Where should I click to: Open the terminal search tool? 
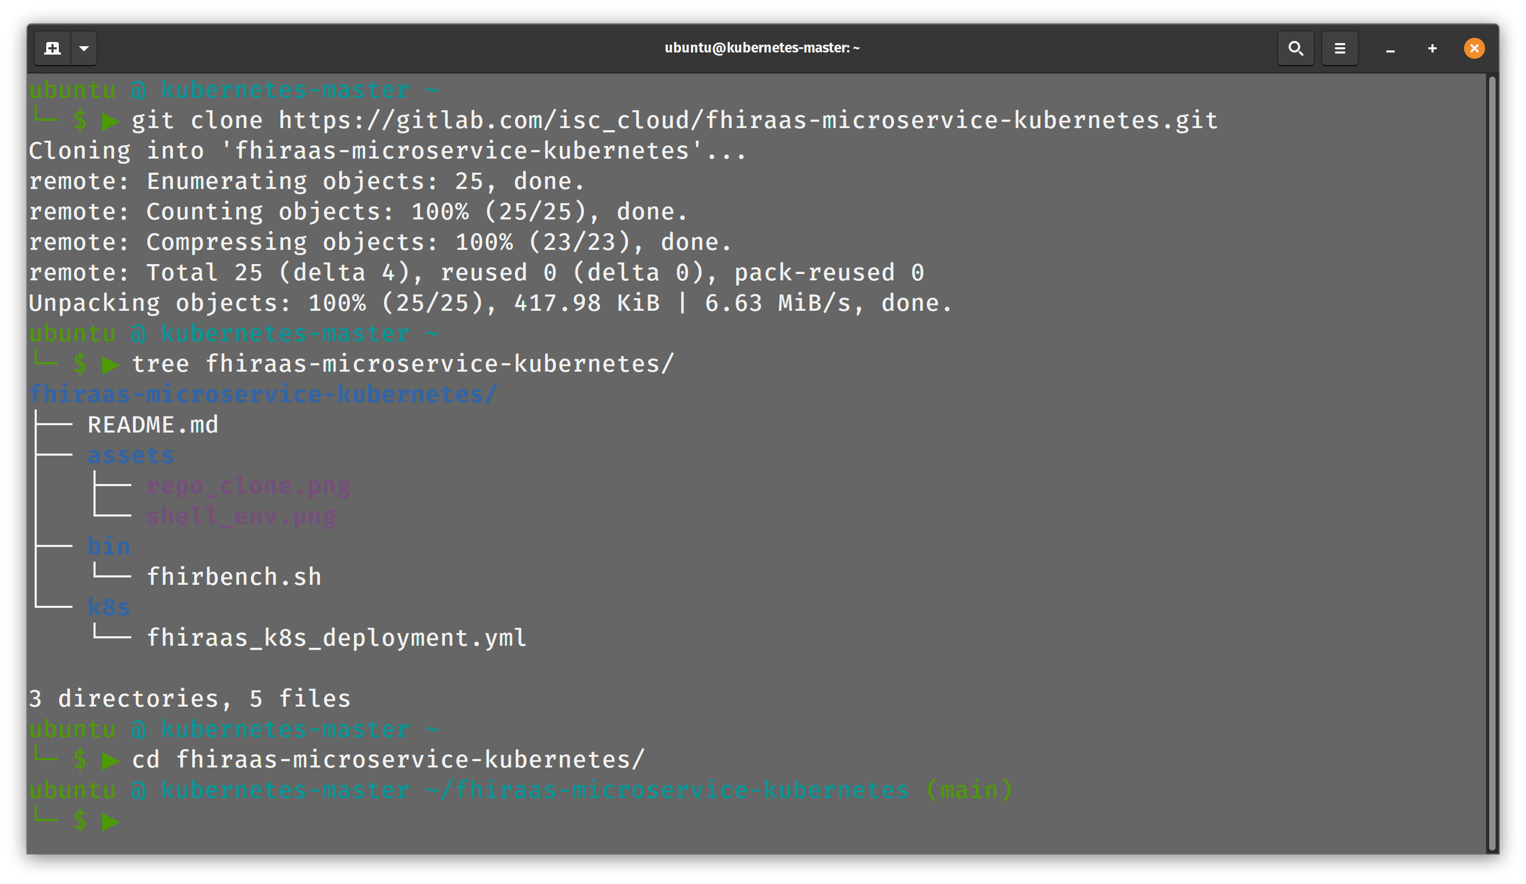[1295, 48]
